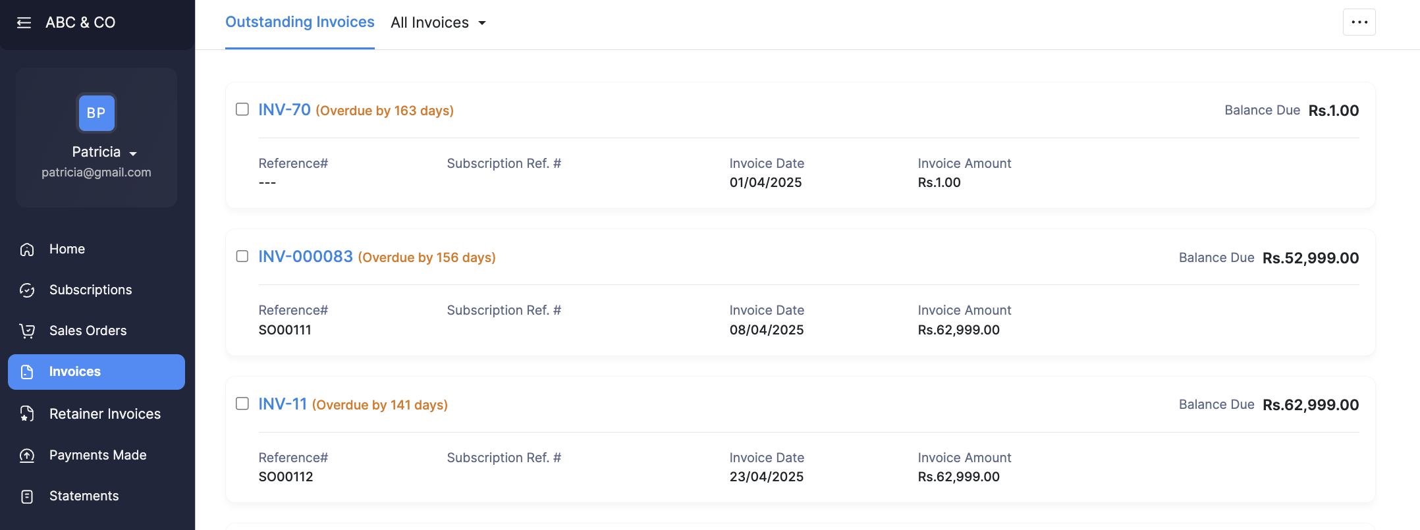Check the INV-000083 invoice checkbox
This screenshot has height=530, width=1420.
(x=242, y=256)
